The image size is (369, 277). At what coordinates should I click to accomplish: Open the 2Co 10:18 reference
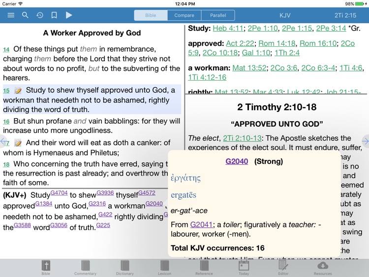point(220,53)
